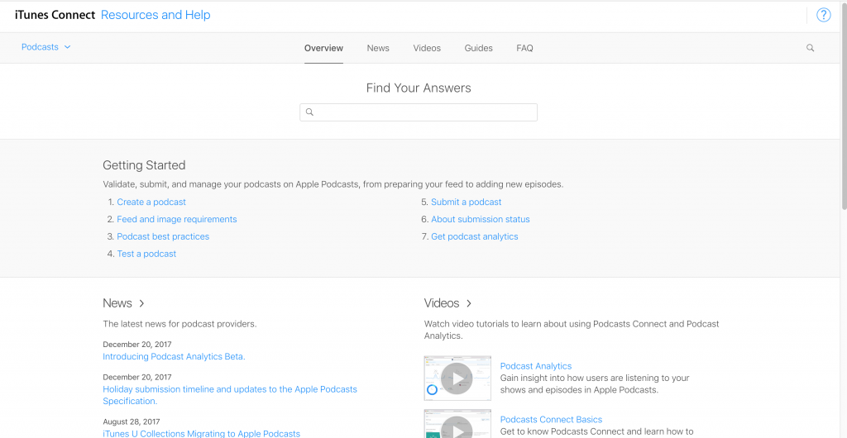Play the Podcast Analytics video thumbnail
Image resolution: width=847 pixels, height=438 pixels.
[457, 378]
